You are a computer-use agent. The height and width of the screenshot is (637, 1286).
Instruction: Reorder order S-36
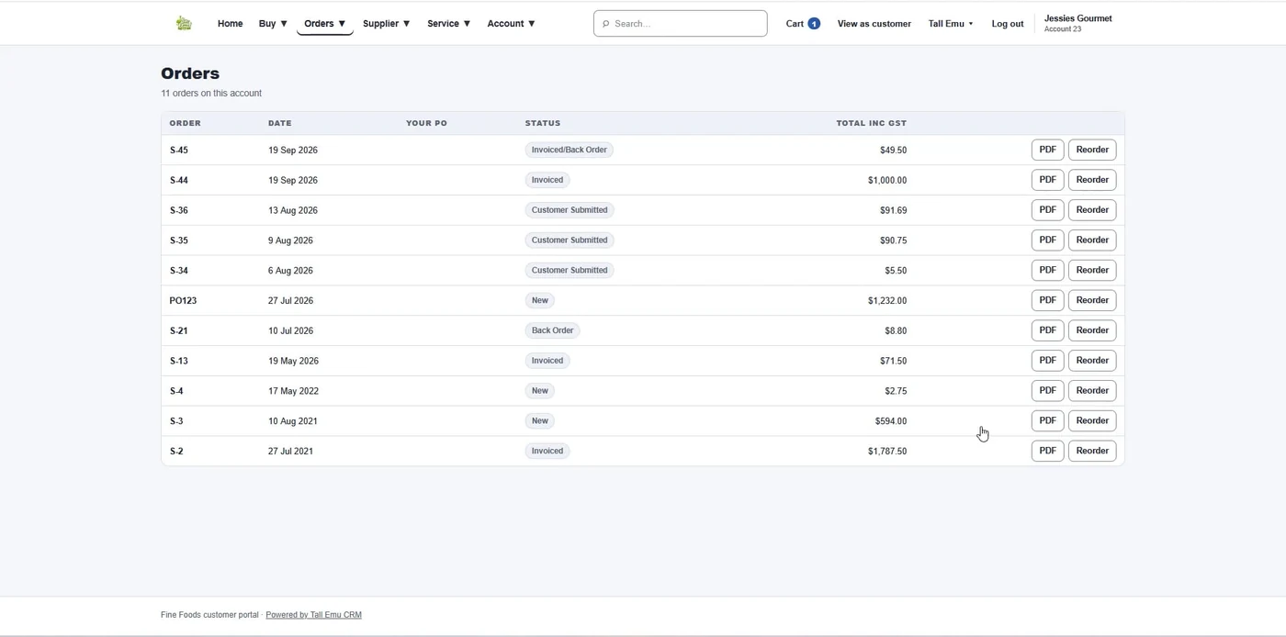coord(1092,210)
